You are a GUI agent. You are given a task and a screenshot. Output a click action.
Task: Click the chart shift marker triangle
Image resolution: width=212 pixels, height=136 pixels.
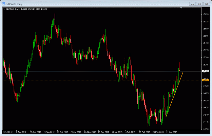click(181, 8)
